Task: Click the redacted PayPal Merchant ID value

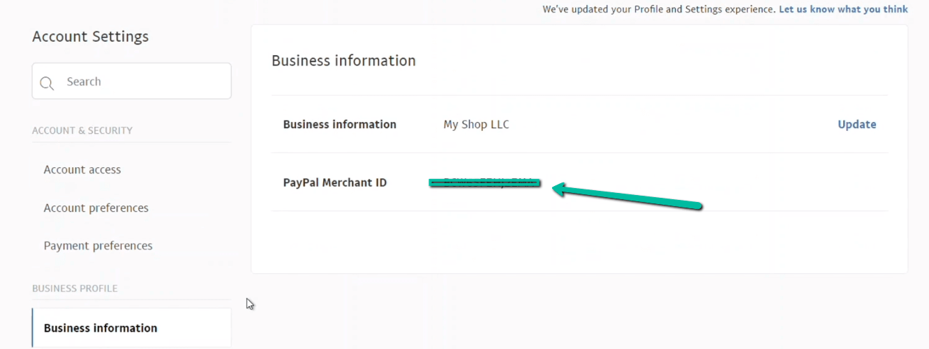Action: tap(485, 183)
